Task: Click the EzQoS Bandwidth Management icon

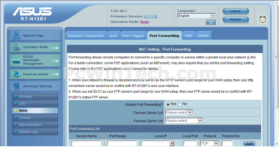Action: pyautogui.click(x=16, y=61)
